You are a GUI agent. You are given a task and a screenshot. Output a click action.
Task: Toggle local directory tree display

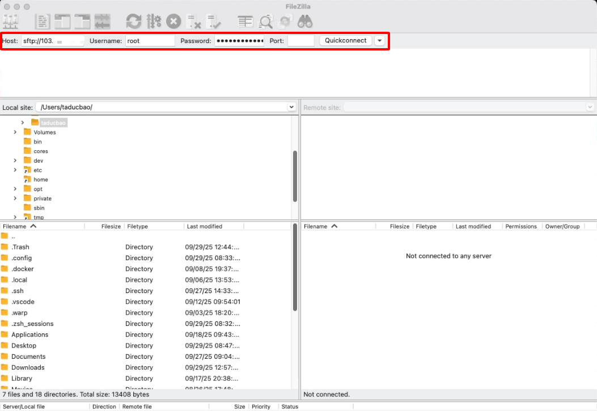click(62, 22)
